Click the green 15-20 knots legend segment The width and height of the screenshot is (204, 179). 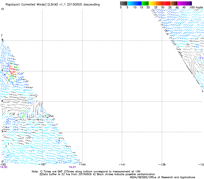click(x=145, y=3)
